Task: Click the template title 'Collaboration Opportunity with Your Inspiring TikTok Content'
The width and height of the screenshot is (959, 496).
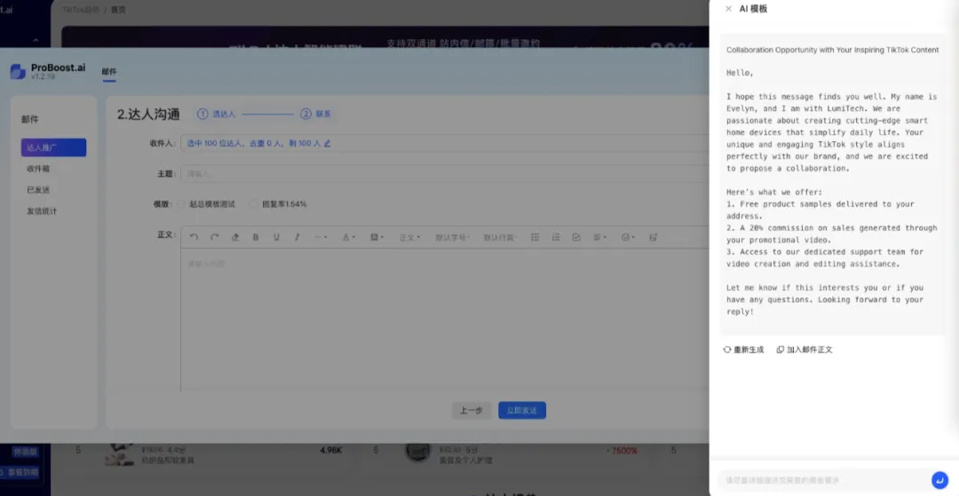Action: click(832, 50)
